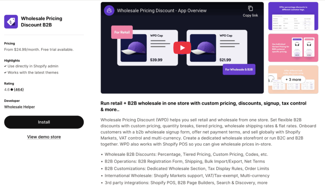This screenshot has width=325, height=187.
Task: Click the Copy link icon on video
Action: tap(250, 8)
